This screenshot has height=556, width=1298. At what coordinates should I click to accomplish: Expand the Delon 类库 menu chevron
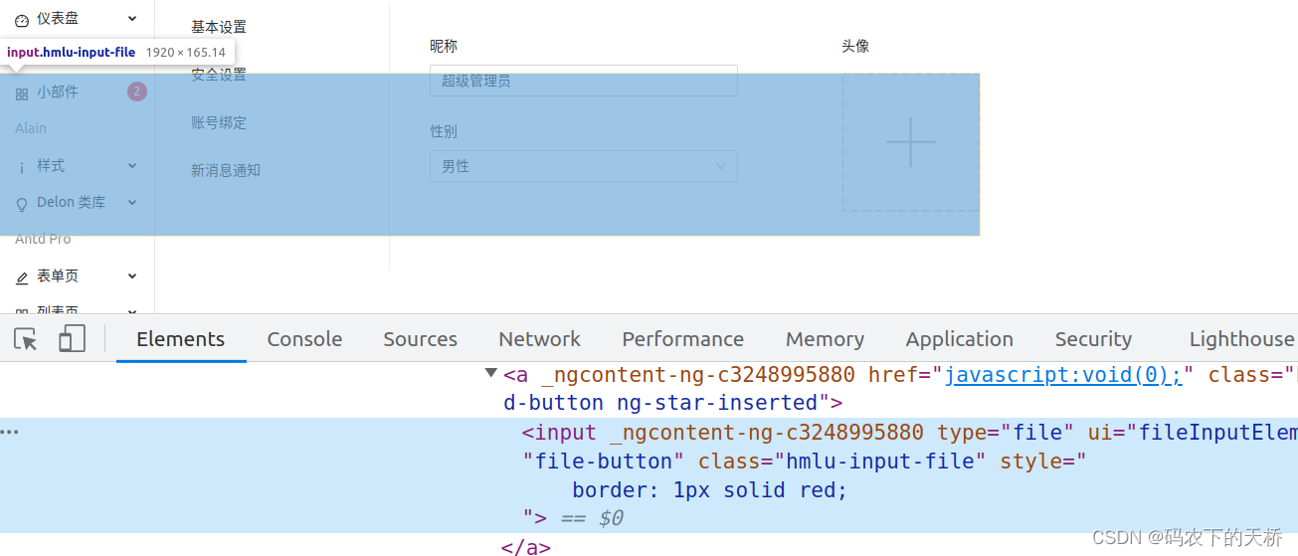tap(133, 202)
